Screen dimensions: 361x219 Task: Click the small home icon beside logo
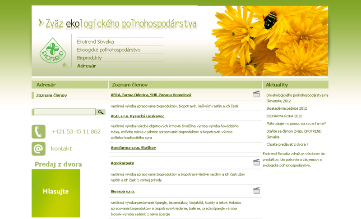click(65, 65)
